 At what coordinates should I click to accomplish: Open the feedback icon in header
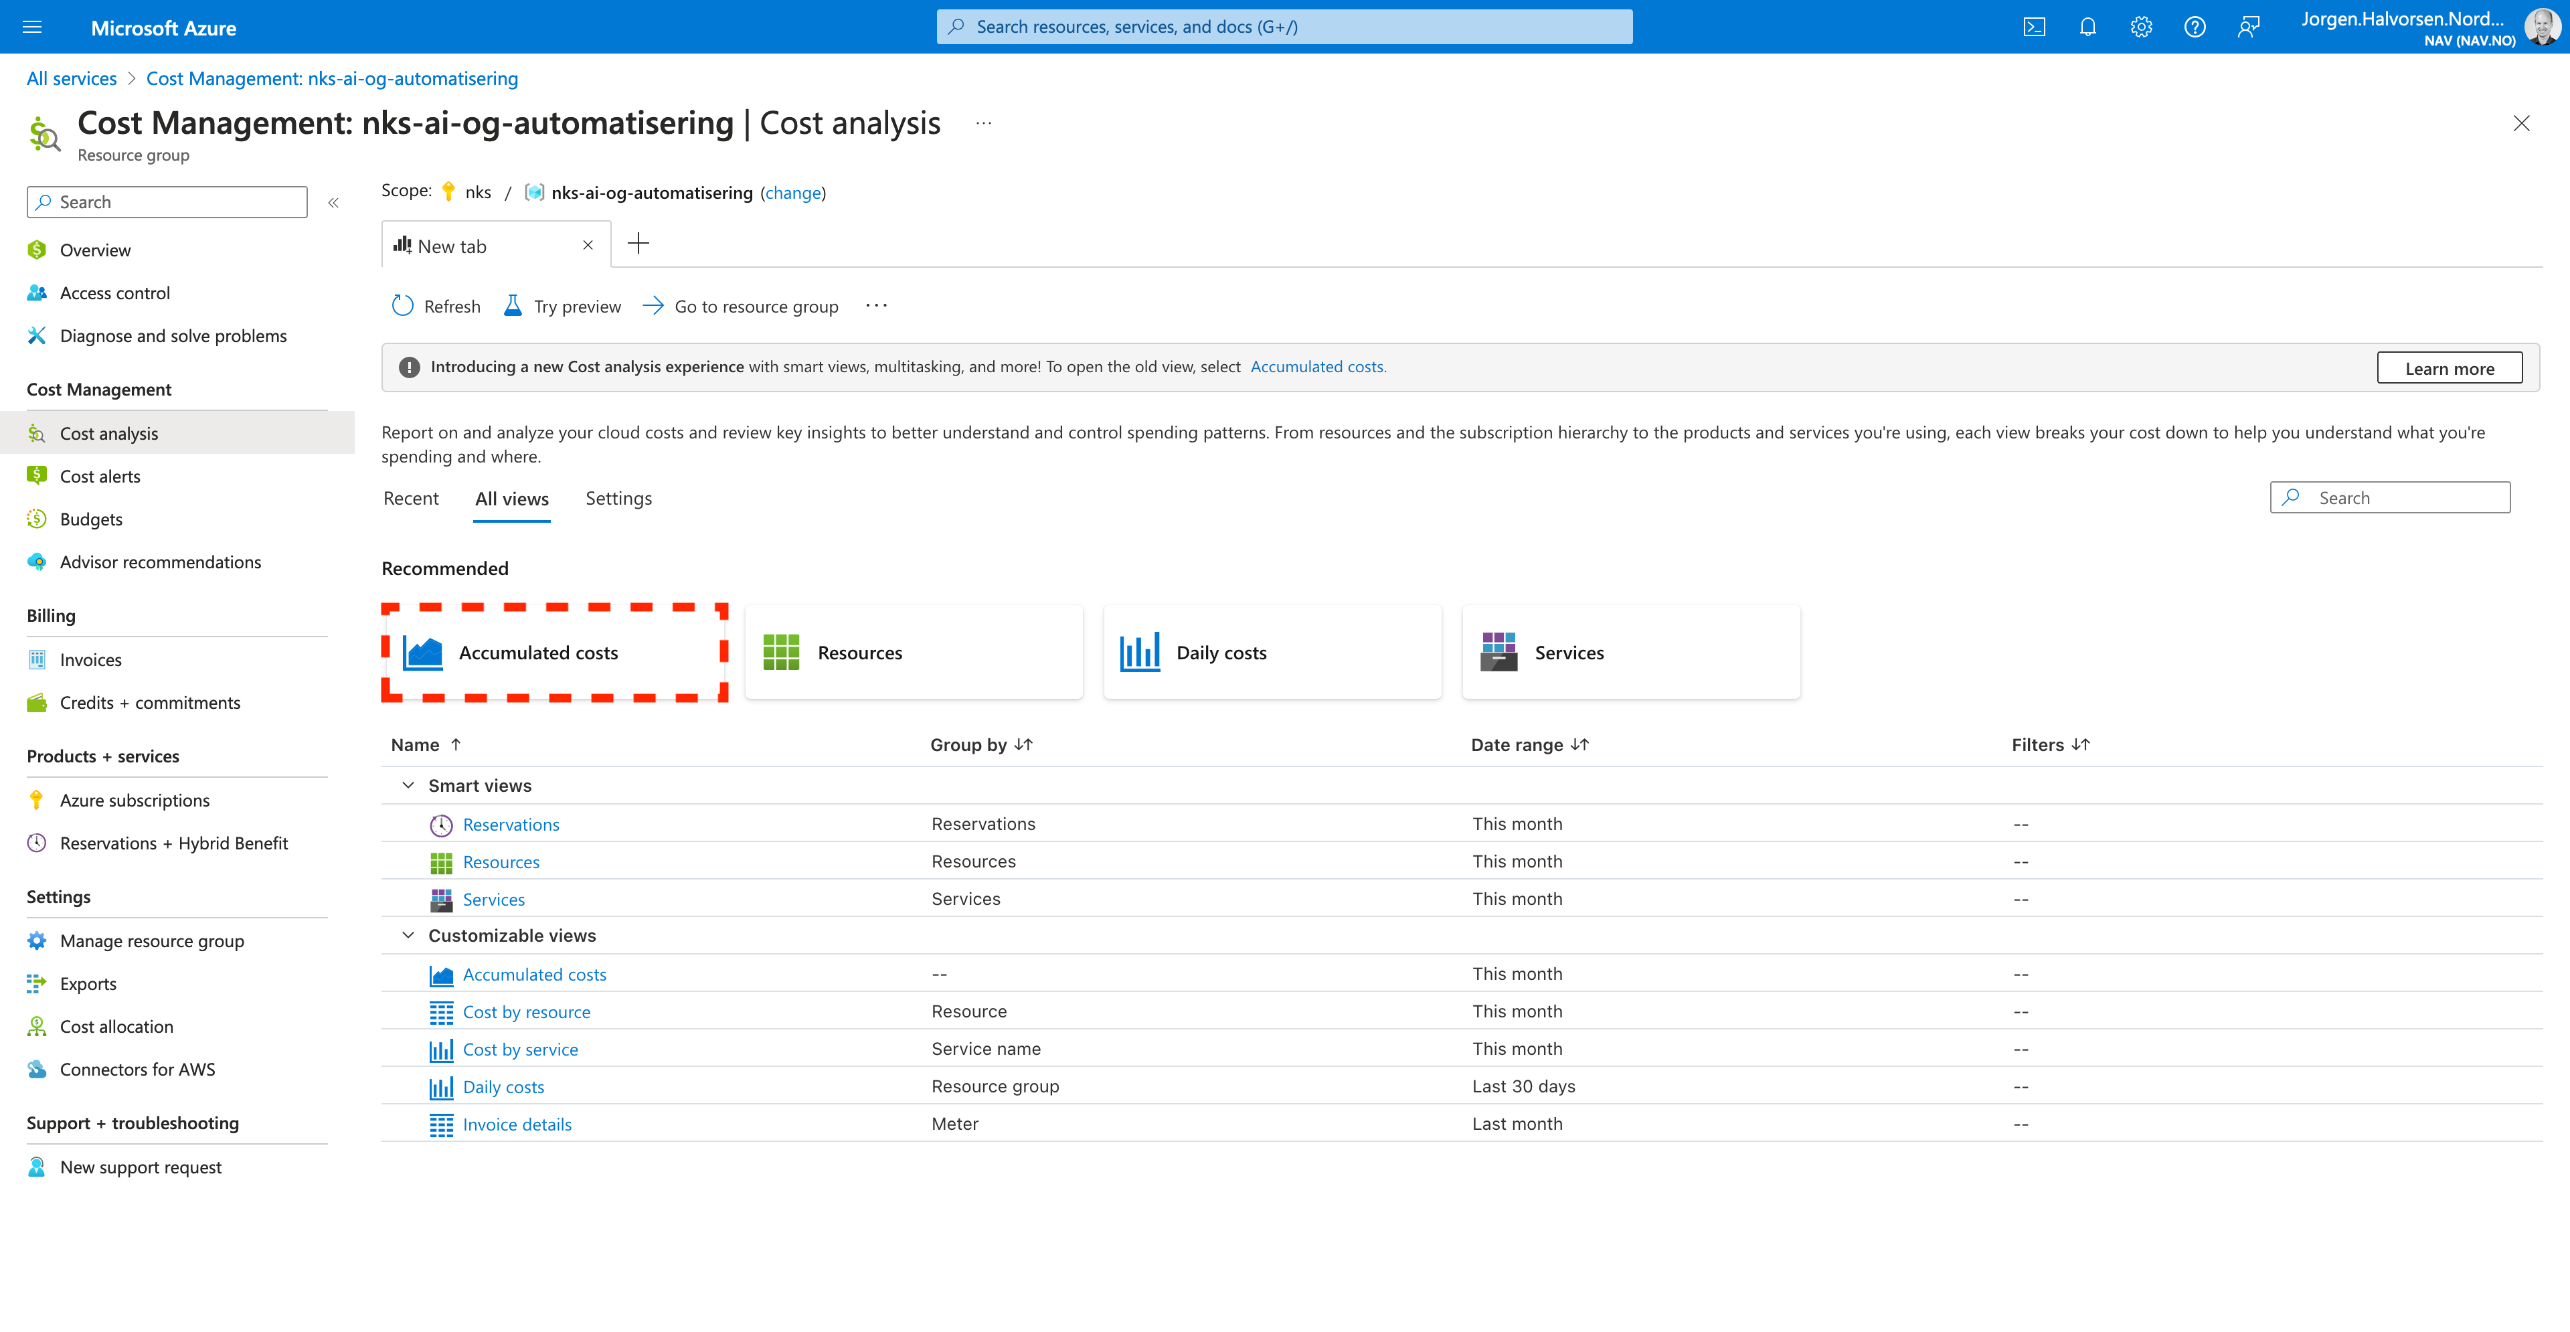coord(2248,27)
